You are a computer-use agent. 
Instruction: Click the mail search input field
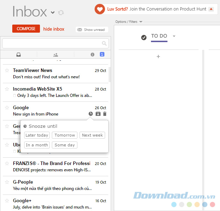[x=55, y=43]
